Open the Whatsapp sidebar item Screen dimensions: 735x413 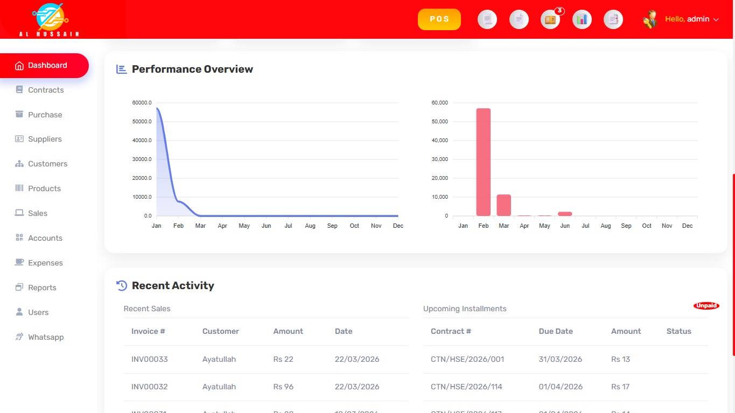pyautogui.click(x=46, y=337)
